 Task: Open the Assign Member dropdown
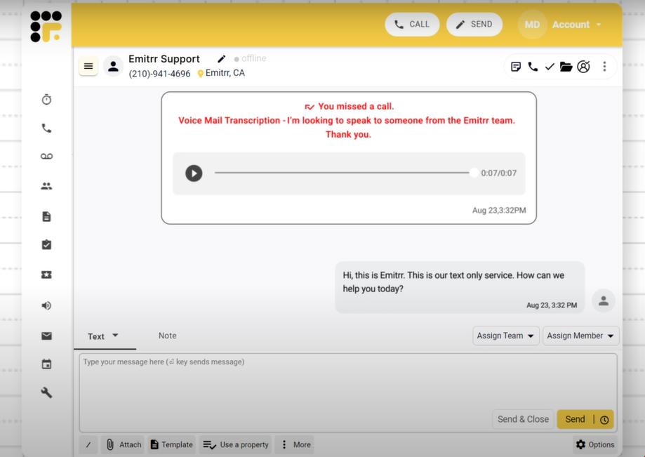click(x=580, y=336)
